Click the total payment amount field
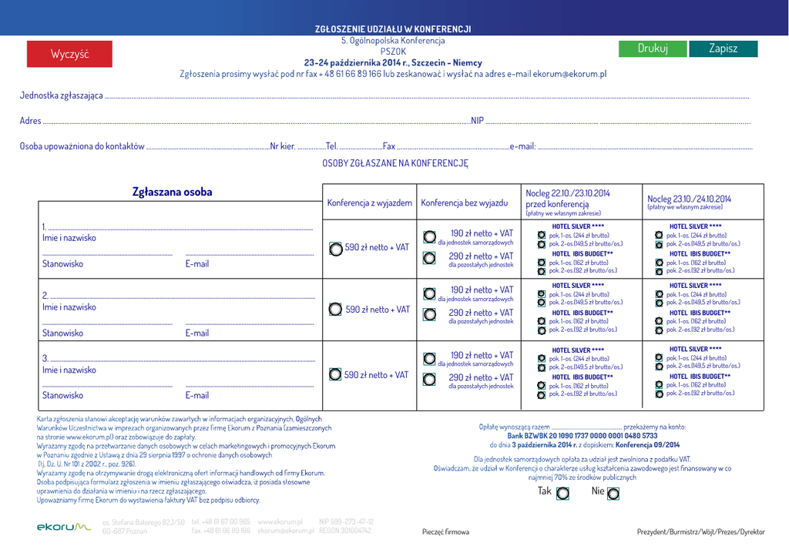Screen dimensions: 789x556 [x=586, y=426]
